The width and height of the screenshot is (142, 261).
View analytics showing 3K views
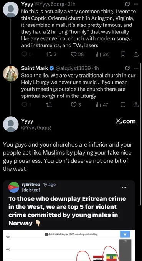(102, 55)
